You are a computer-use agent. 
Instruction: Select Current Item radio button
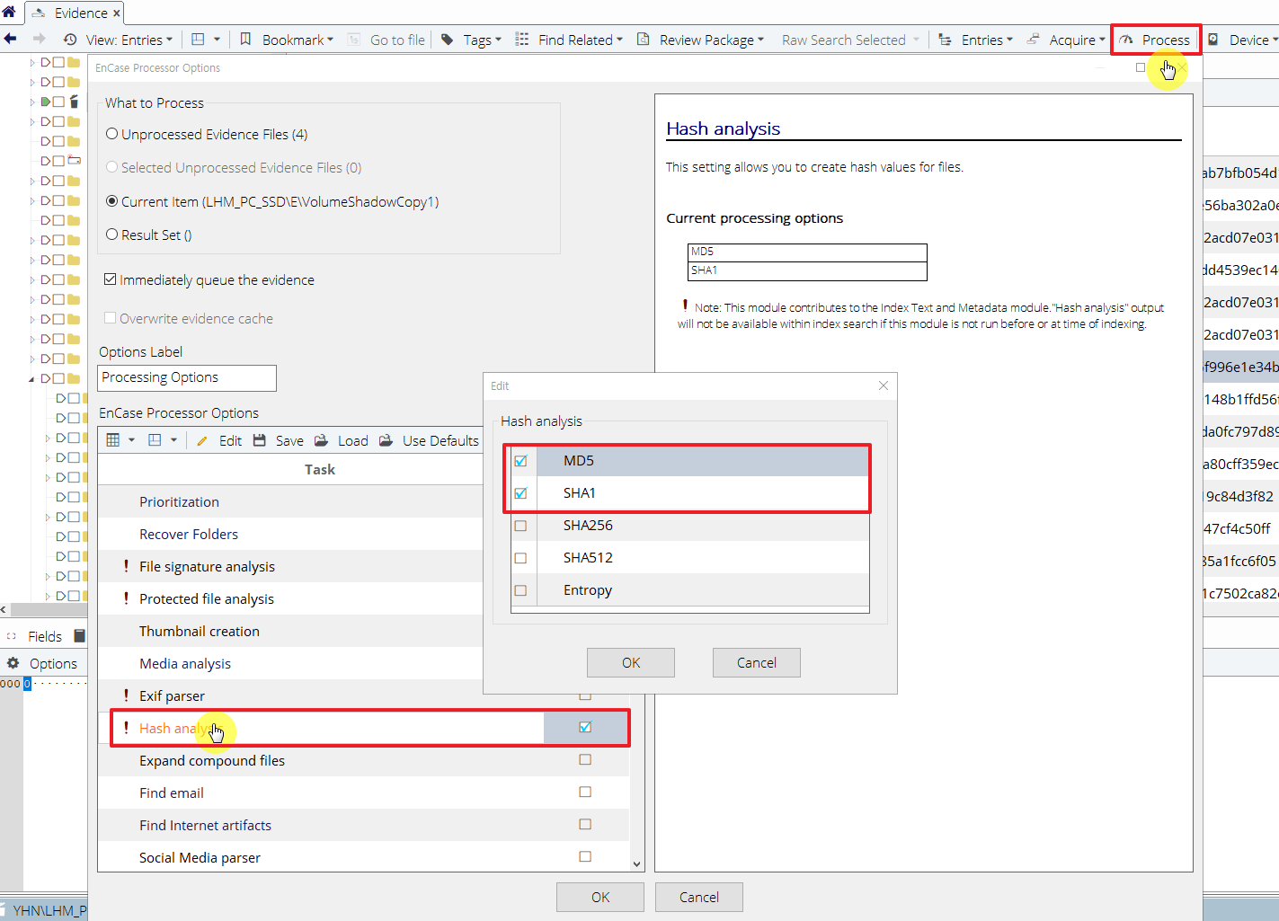coord(112,201)
